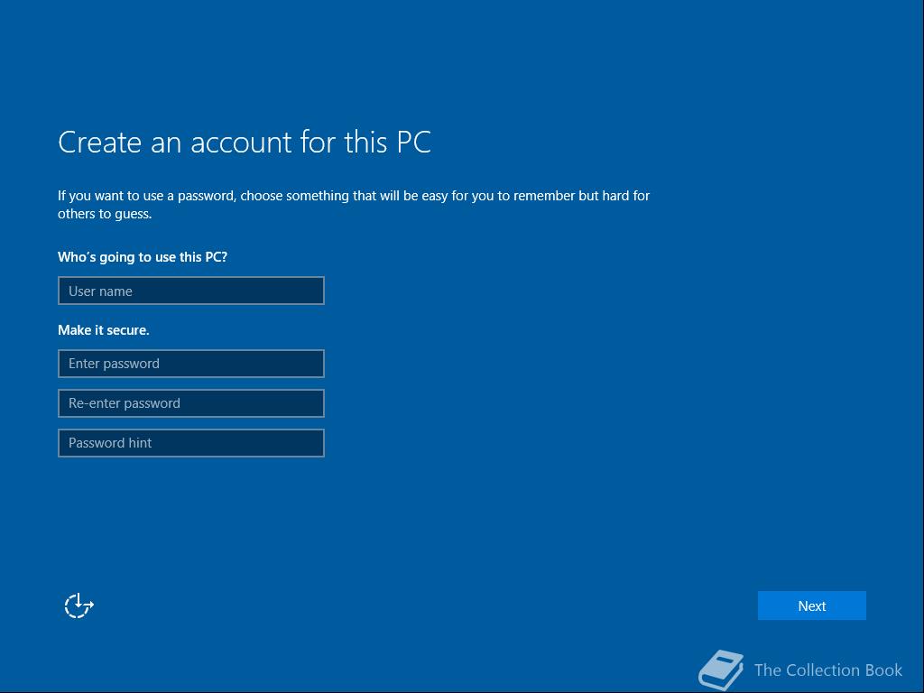Click the password advice paragraph text
Image resolution: width=924 pixels, height=693 pixels.
click(354, 205)
